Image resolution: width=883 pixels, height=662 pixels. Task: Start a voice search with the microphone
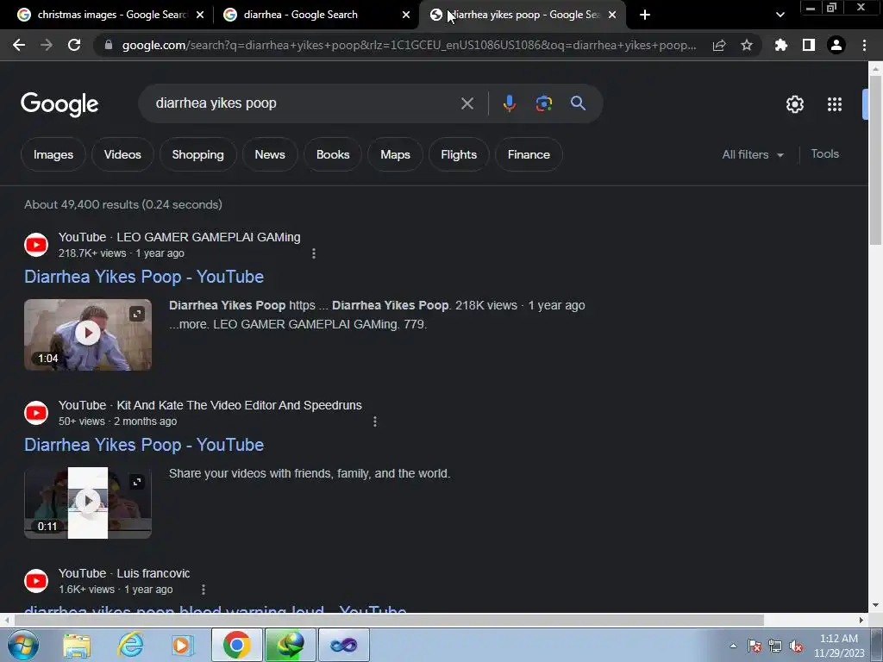pyautogui.click(x=509, y=103)
